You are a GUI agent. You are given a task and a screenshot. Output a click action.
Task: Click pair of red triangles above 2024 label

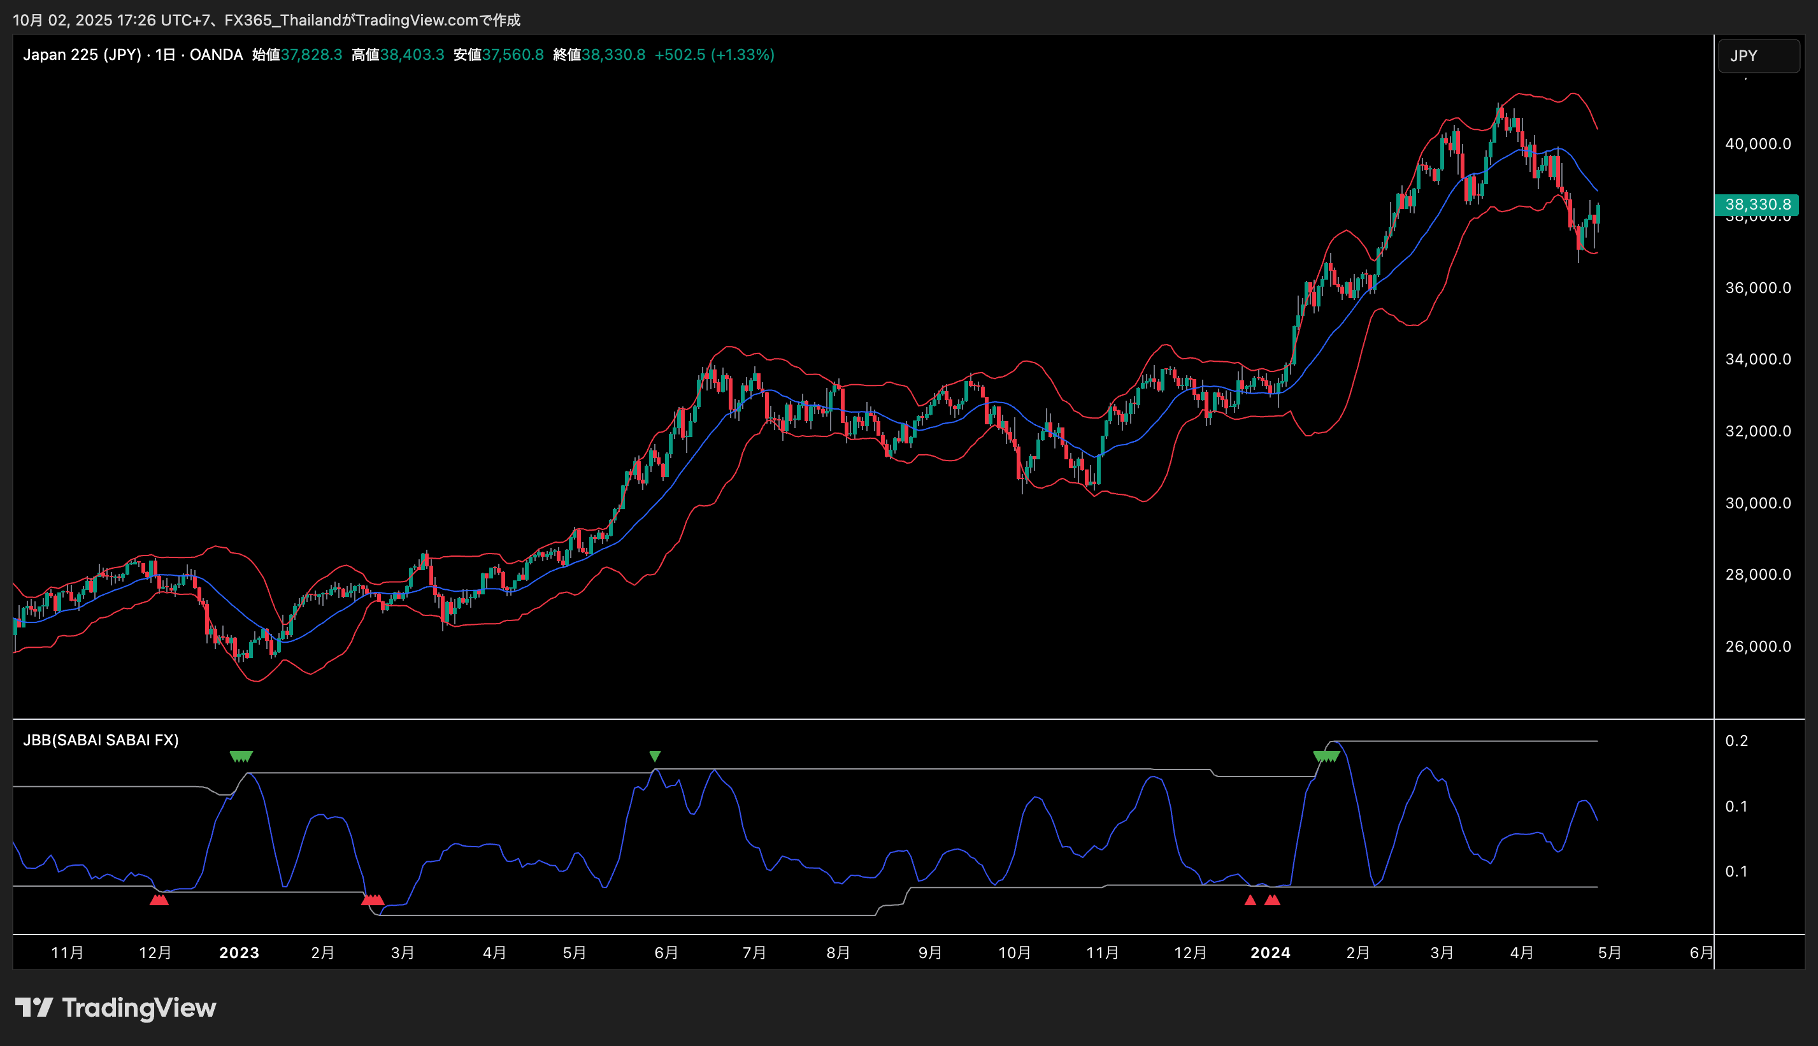1272,900
